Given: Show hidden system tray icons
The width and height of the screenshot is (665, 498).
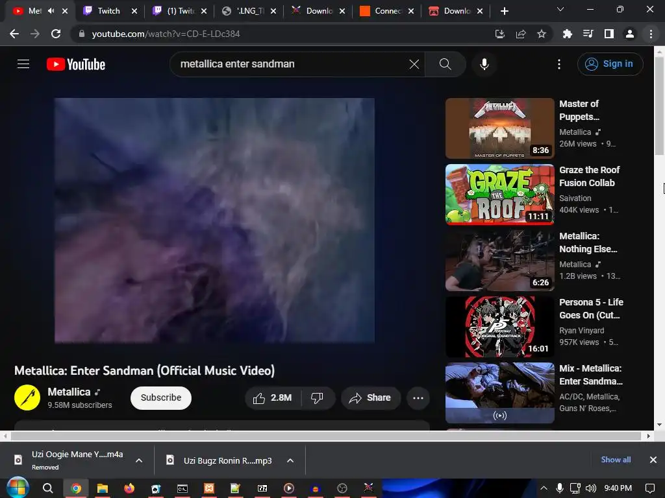Looking at the screenshot, I should tap(544, 488).
